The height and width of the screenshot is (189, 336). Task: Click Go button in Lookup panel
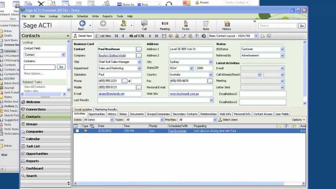coord(61,67)
